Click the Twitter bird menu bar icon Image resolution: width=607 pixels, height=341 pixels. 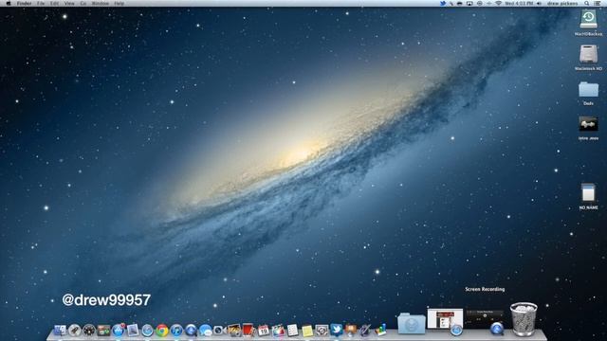443,3
